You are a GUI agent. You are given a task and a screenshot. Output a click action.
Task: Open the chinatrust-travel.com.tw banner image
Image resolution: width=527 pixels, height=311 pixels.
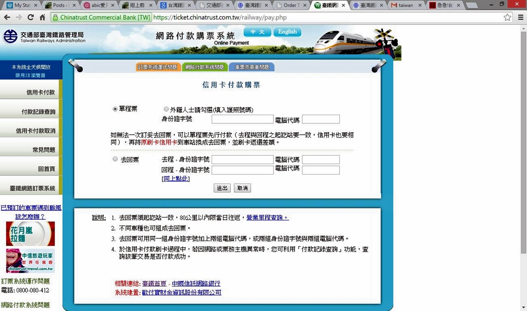click(x=30, y=260)
